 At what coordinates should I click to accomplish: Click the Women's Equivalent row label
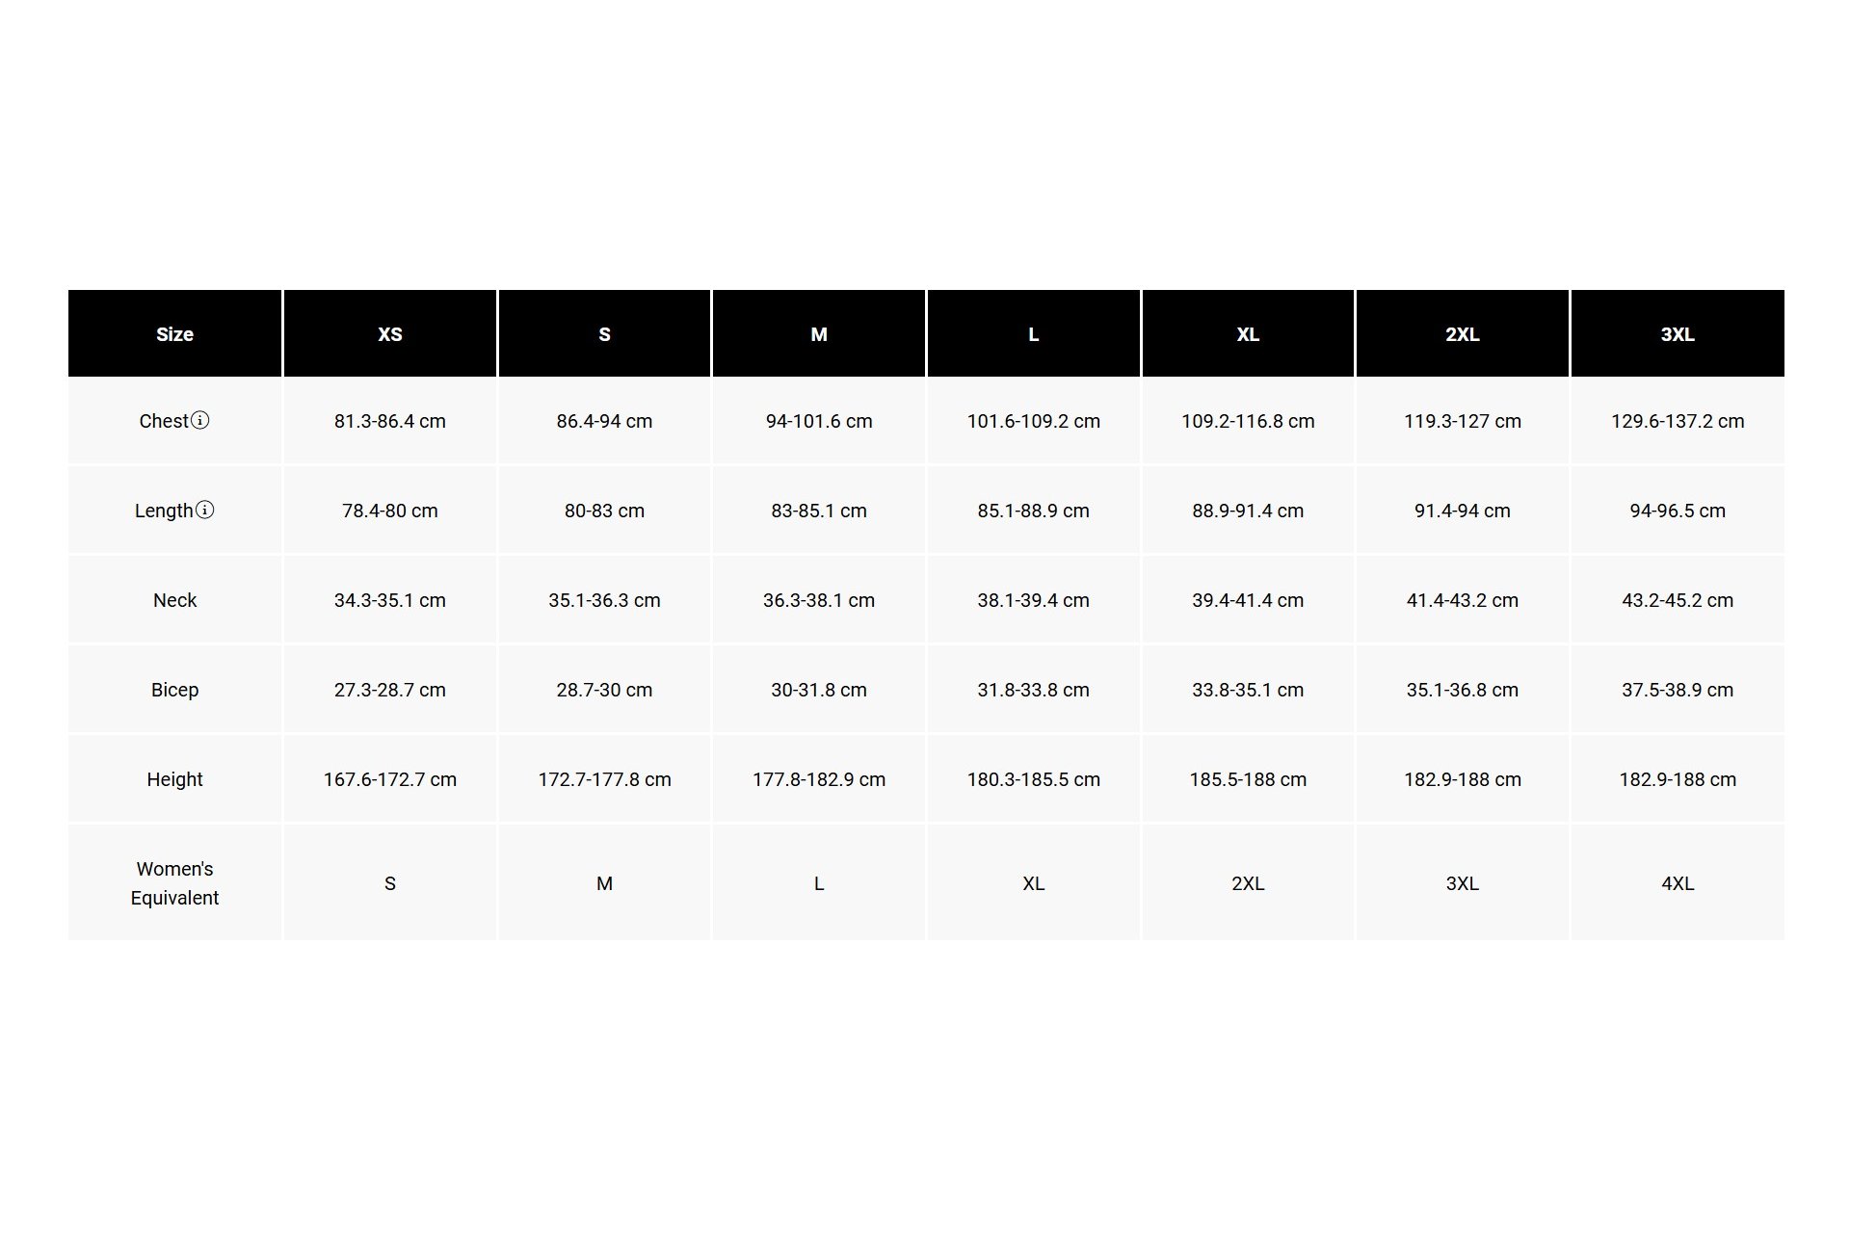click(174, 883)
